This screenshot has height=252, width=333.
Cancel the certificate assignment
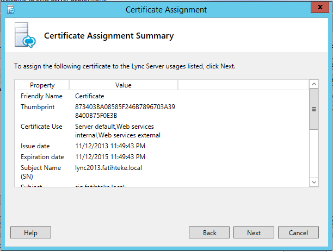click(298, 232)
